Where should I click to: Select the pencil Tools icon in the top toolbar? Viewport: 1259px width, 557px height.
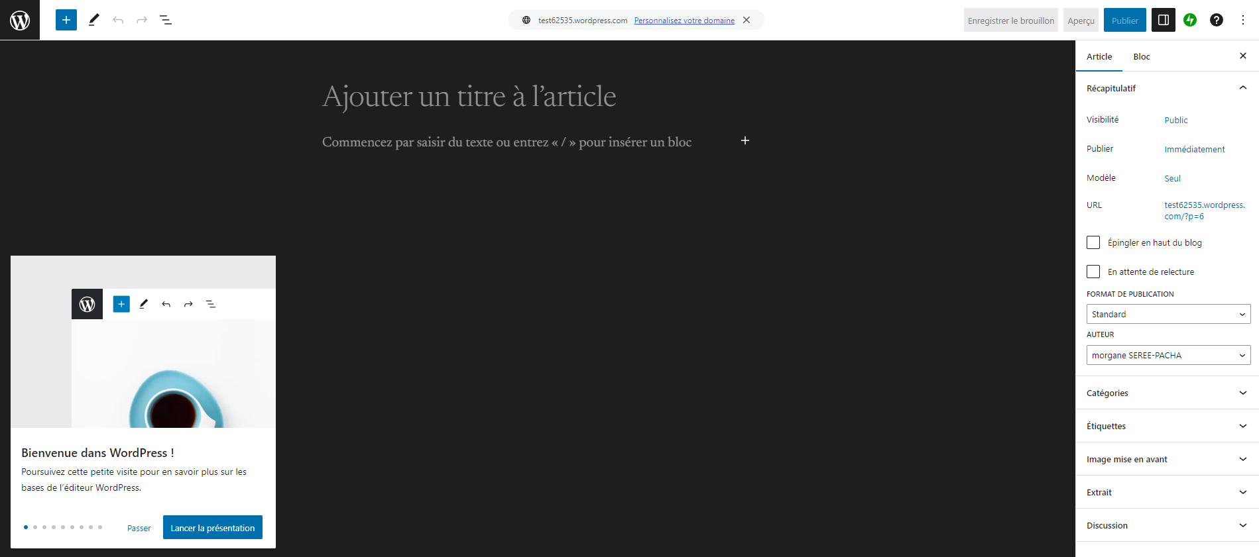click(x=93, y=20)
